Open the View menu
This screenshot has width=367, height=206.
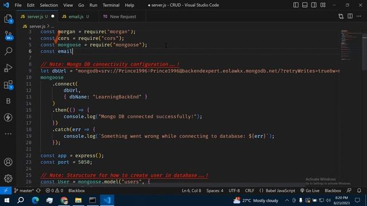[68, 5]
